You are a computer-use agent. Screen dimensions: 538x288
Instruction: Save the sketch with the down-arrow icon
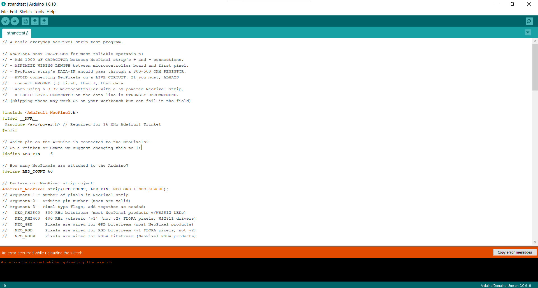(x=44, y=21)
